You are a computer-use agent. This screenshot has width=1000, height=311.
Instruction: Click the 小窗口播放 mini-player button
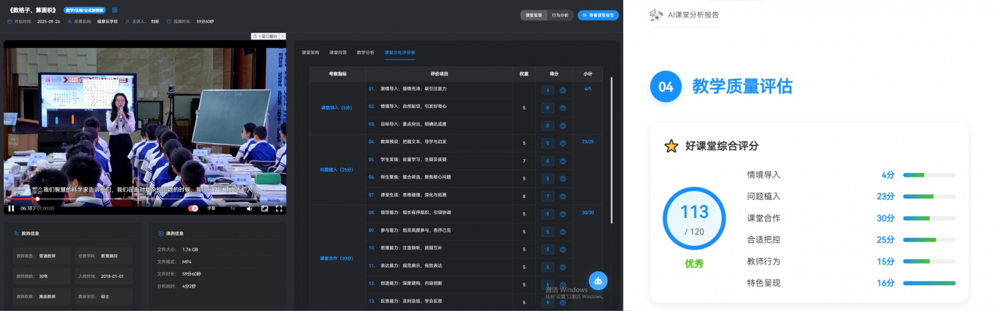coord(266,36)
